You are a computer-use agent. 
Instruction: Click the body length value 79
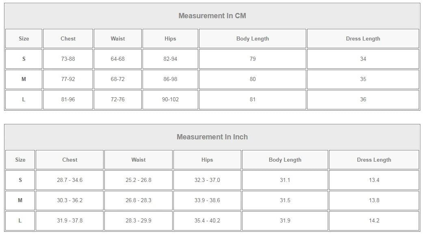click(x=253, y=59)
